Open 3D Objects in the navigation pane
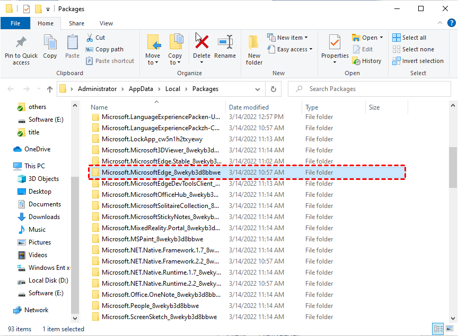Screen dimensions: 458x336 (38, 179)
